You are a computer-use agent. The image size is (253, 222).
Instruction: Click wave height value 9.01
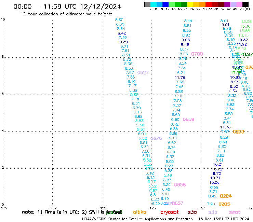pyautogui.click(x=225, y=25)
